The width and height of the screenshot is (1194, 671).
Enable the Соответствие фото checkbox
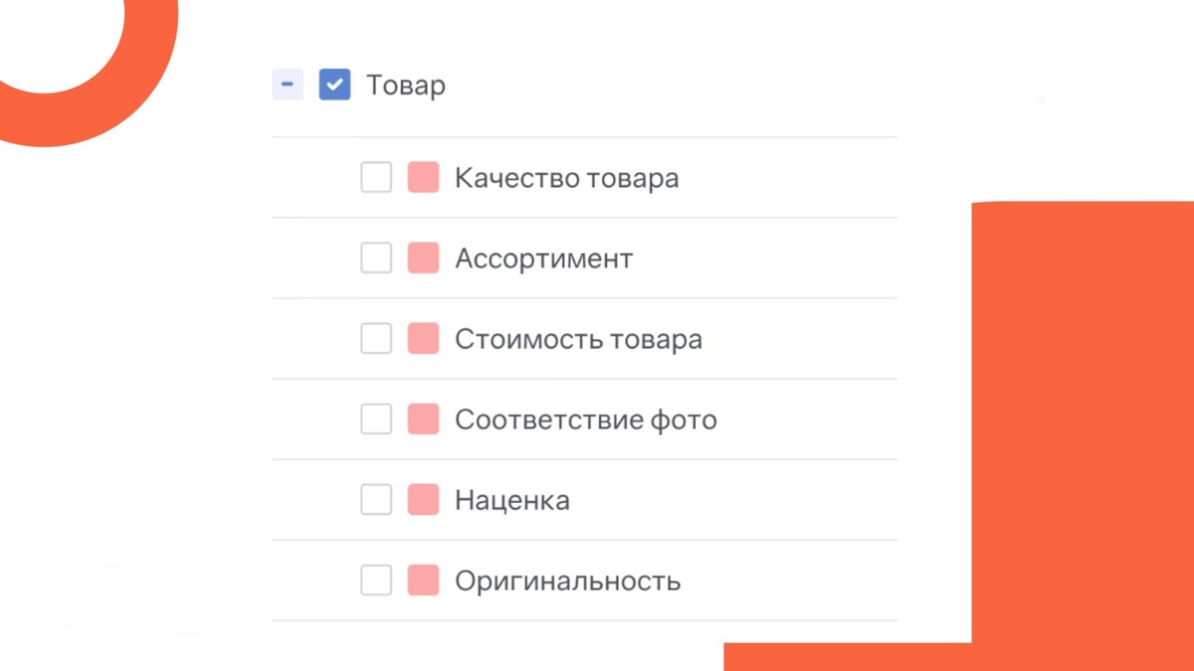(375, 419)
